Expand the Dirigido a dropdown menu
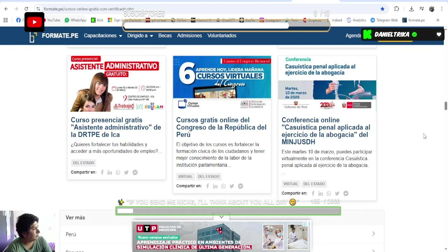Viewport: 448px width, 252px height. (x=140, y=36)
